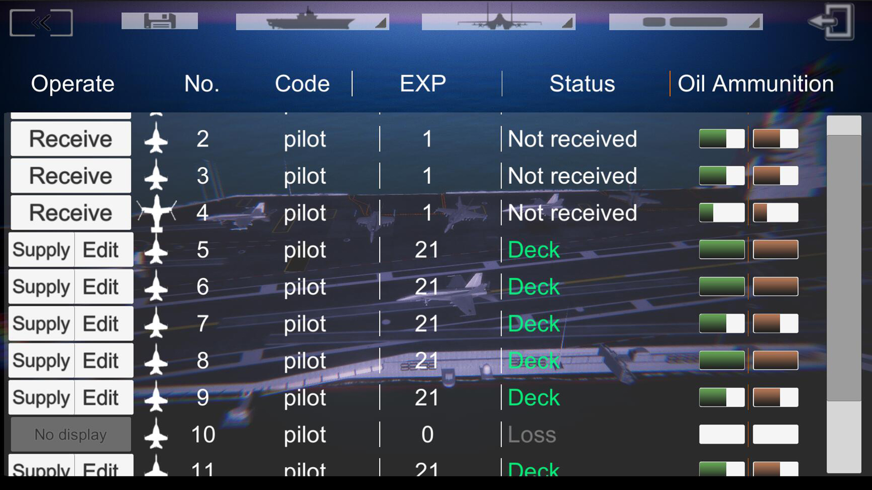Receive pilot number 2
Screen dimensions: 872x490
pyautogui.click(x=70, y=138)
